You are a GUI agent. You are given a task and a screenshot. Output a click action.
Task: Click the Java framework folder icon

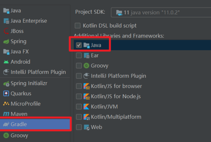(86, 45)
